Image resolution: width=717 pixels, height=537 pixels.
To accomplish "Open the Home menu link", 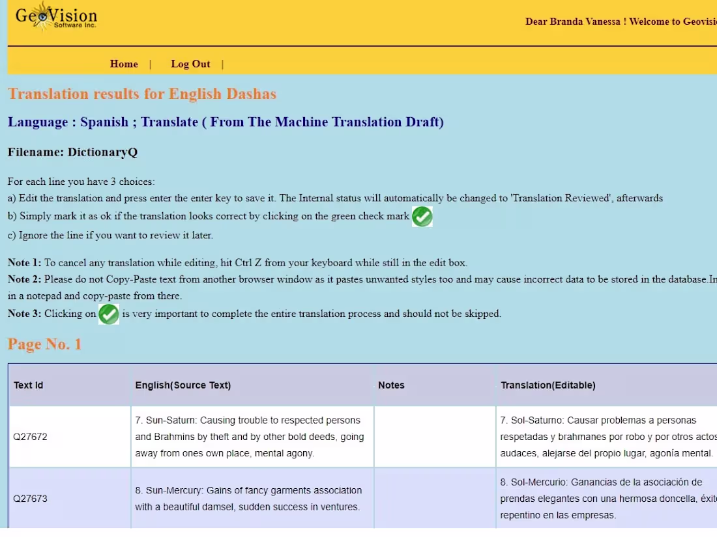I will click(x=124, y=64).
